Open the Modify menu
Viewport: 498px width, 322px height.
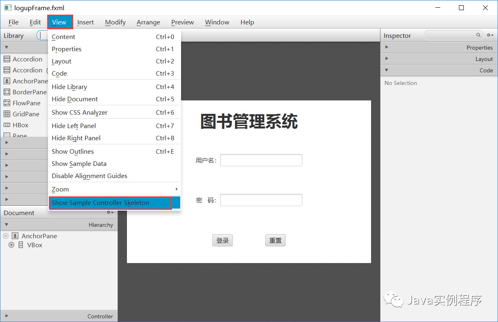(x=115, y=22)
